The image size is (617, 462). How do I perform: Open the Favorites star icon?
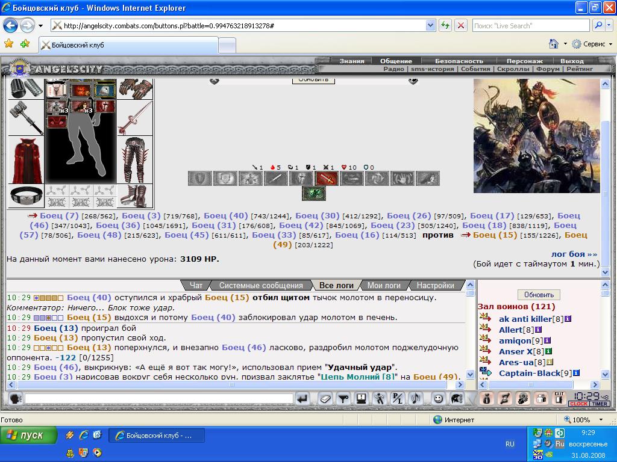(8, 44)
